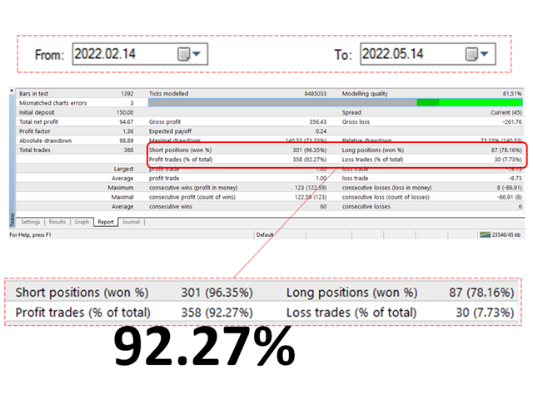Click the average consecutive wins value 60
This screenshot has height=399, width=533.
[x=323, y=206]
